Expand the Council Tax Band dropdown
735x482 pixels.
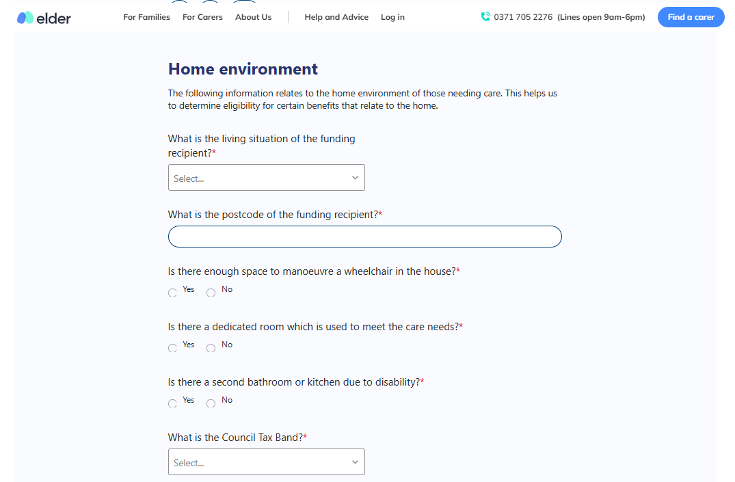point(266,462)
